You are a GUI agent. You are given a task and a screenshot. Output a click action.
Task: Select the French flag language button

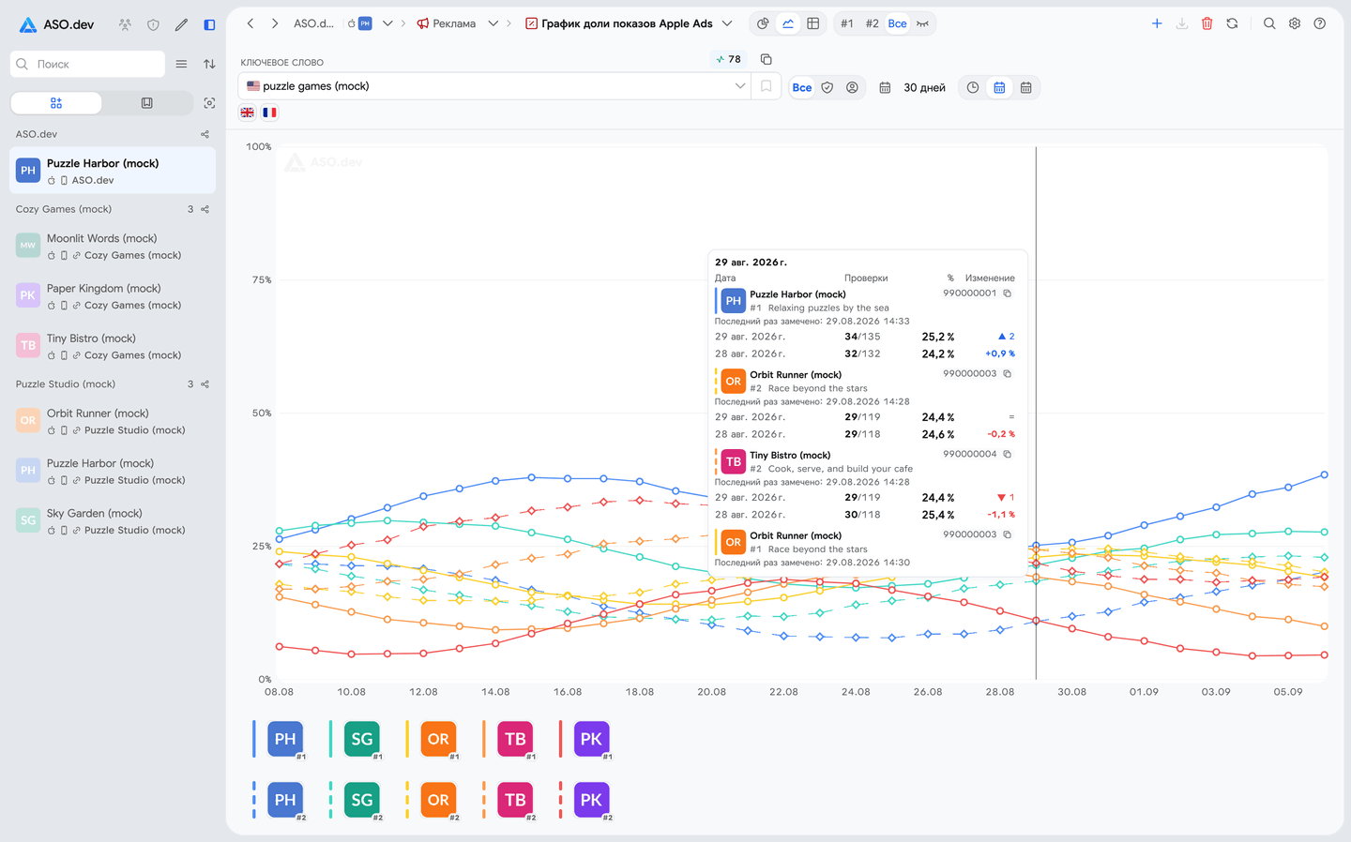tap(269, 113)
